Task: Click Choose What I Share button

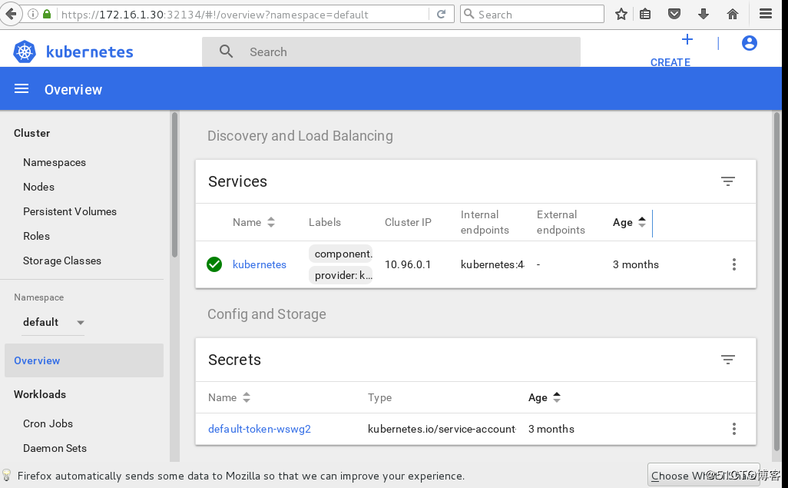Action: point(704,475)
